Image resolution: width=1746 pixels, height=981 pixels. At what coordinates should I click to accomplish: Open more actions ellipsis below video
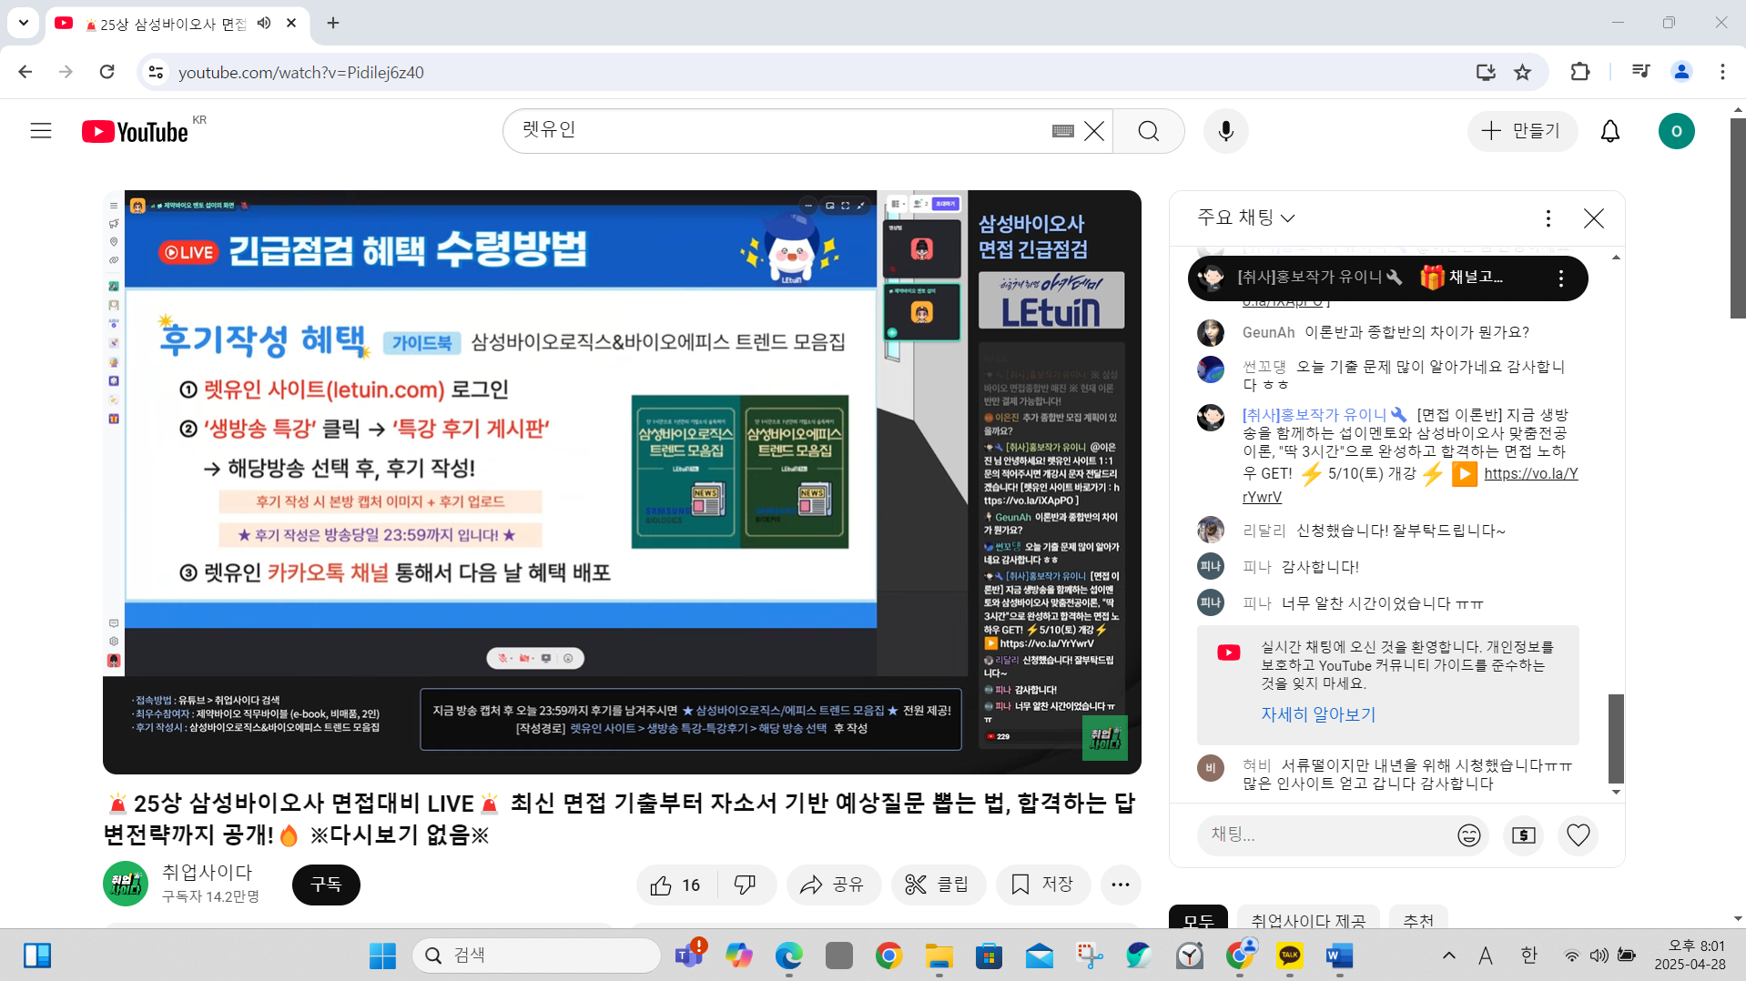(1120, 885)
